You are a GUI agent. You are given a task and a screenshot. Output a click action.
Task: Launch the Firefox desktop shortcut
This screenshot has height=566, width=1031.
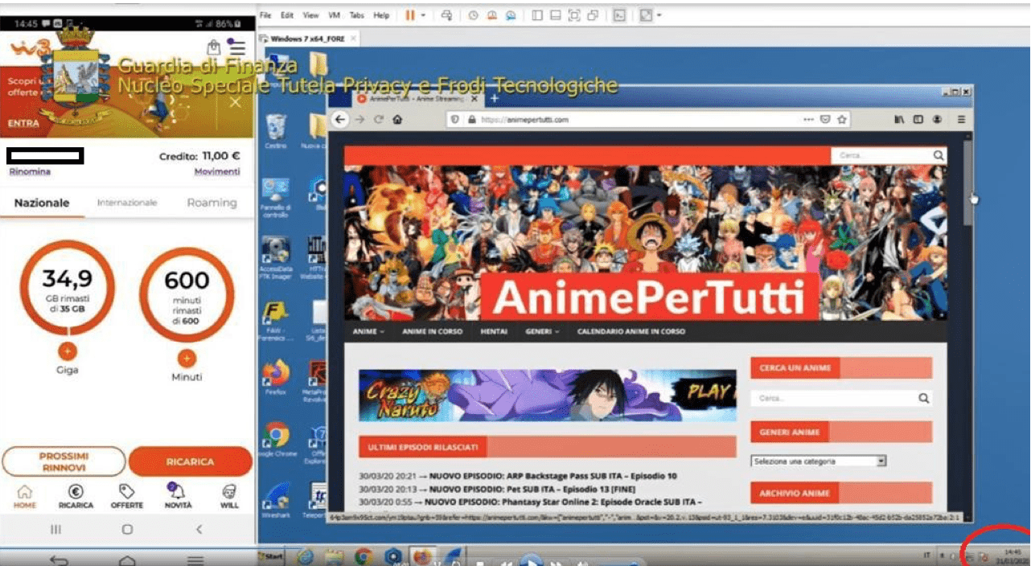point(276,376)
